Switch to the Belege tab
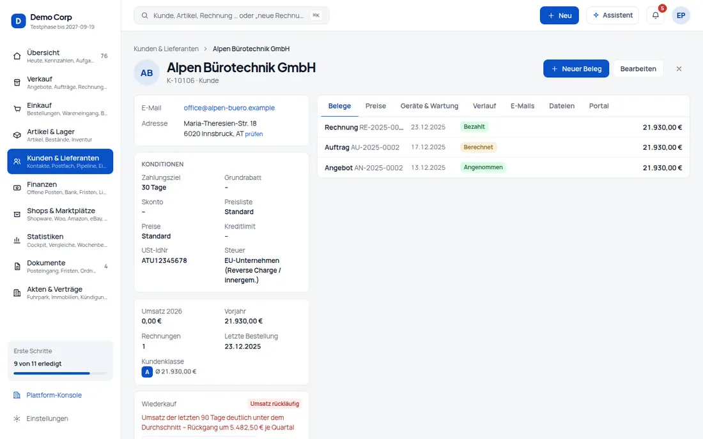Screen dimensions: 703x439 pyautogui.click(x=339, y=106)
